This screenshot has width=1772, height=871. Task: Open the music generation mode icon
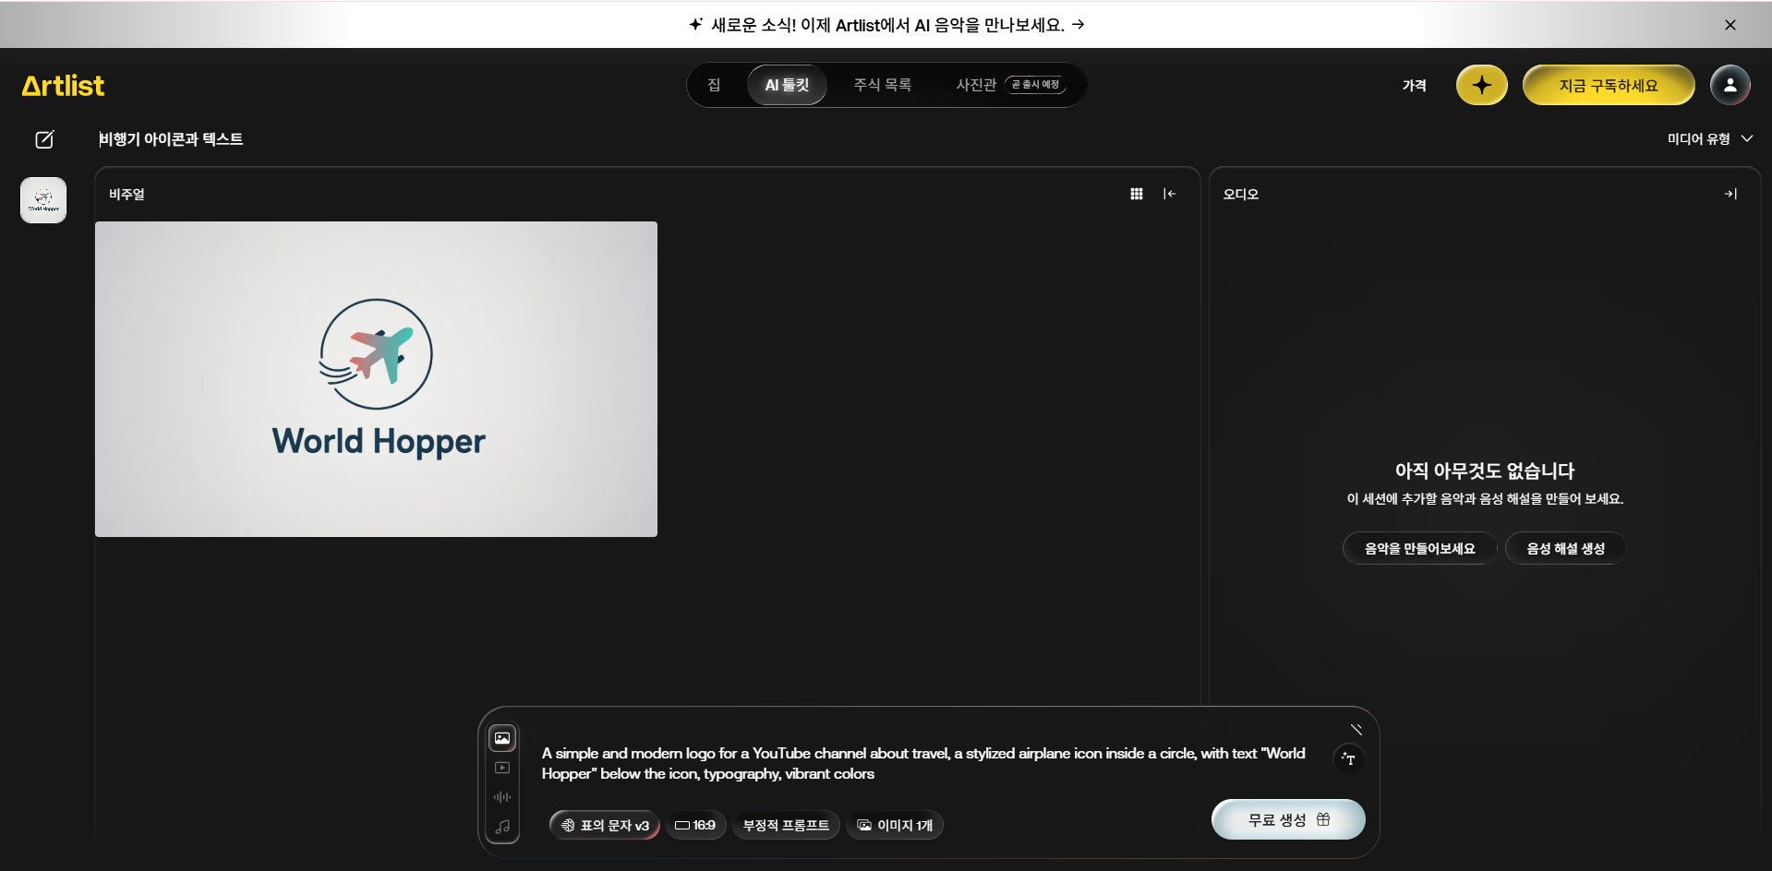click(502, 827)
